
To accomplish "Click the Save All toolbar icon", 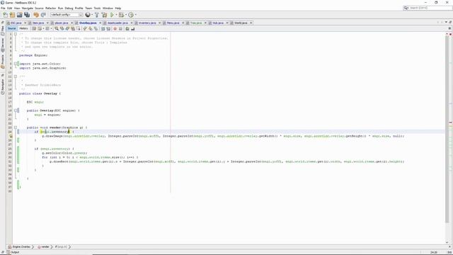I will 27,15.
